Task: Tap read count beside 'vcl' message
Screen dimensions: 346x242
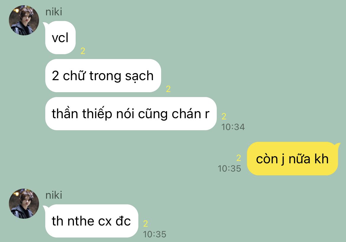Action: [x=83, y=51]
